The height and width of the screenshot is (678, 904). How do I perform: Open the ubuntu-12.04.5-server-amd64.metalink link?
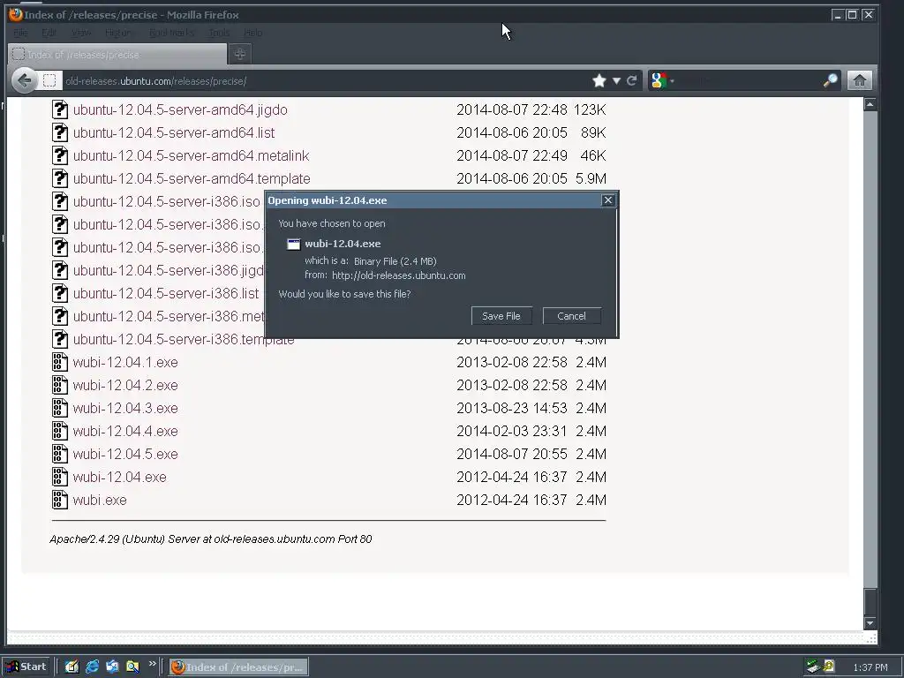pos(191,155)
